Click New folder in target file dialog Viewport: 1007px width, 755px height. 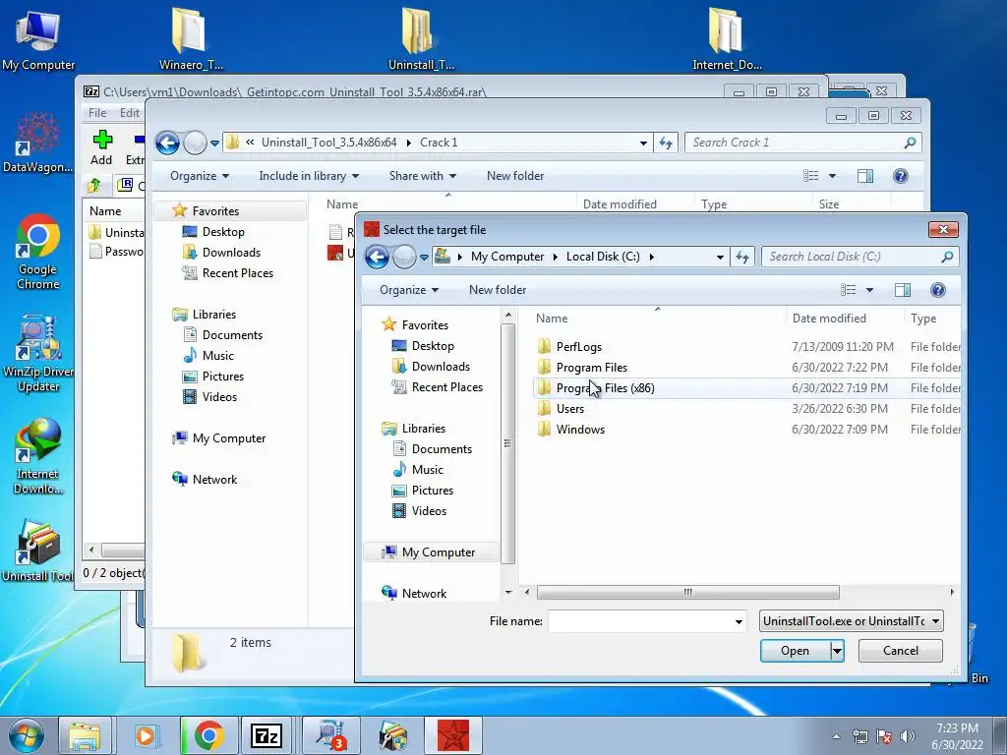coord(497,290)
